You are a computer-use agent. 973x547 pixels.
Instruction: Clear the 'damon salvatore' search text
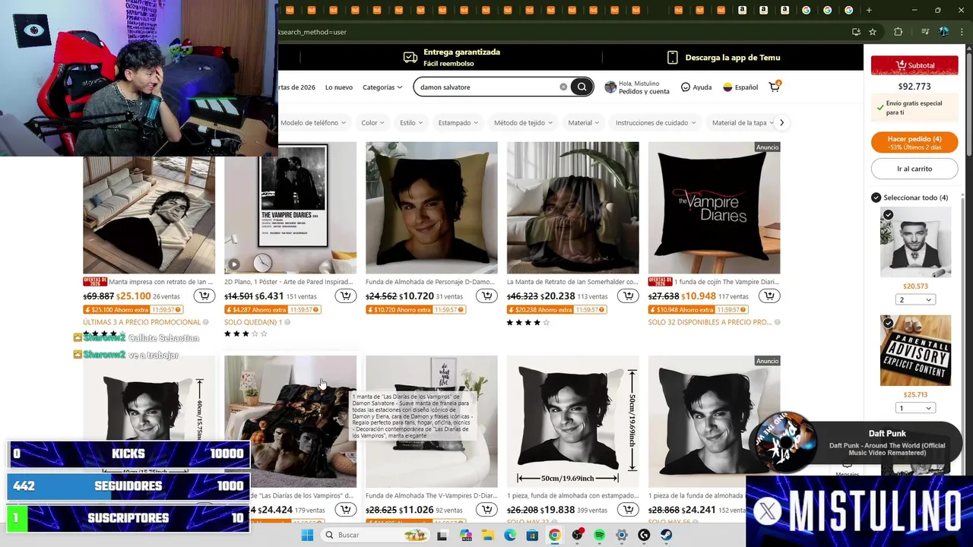pyautogui.click(x=563, y=87)
